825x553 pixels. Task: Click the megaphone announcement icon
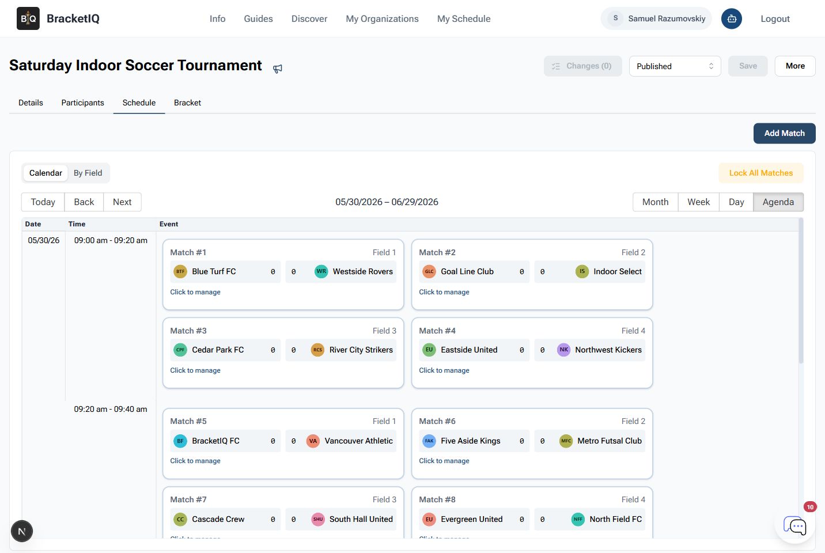278,69
